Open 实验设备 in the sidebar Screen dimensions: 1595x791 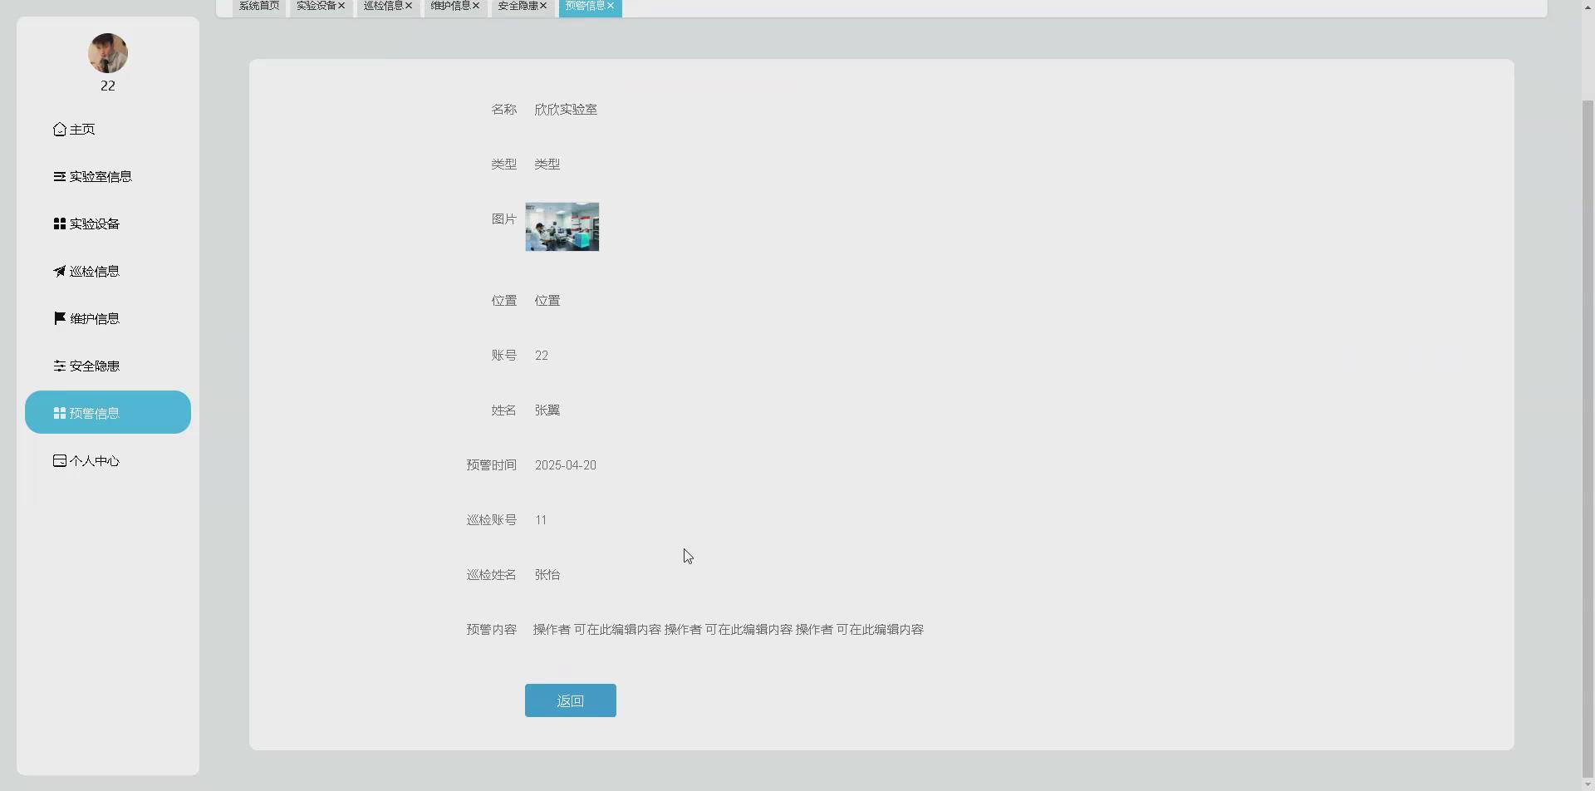(x=108, y=224)
